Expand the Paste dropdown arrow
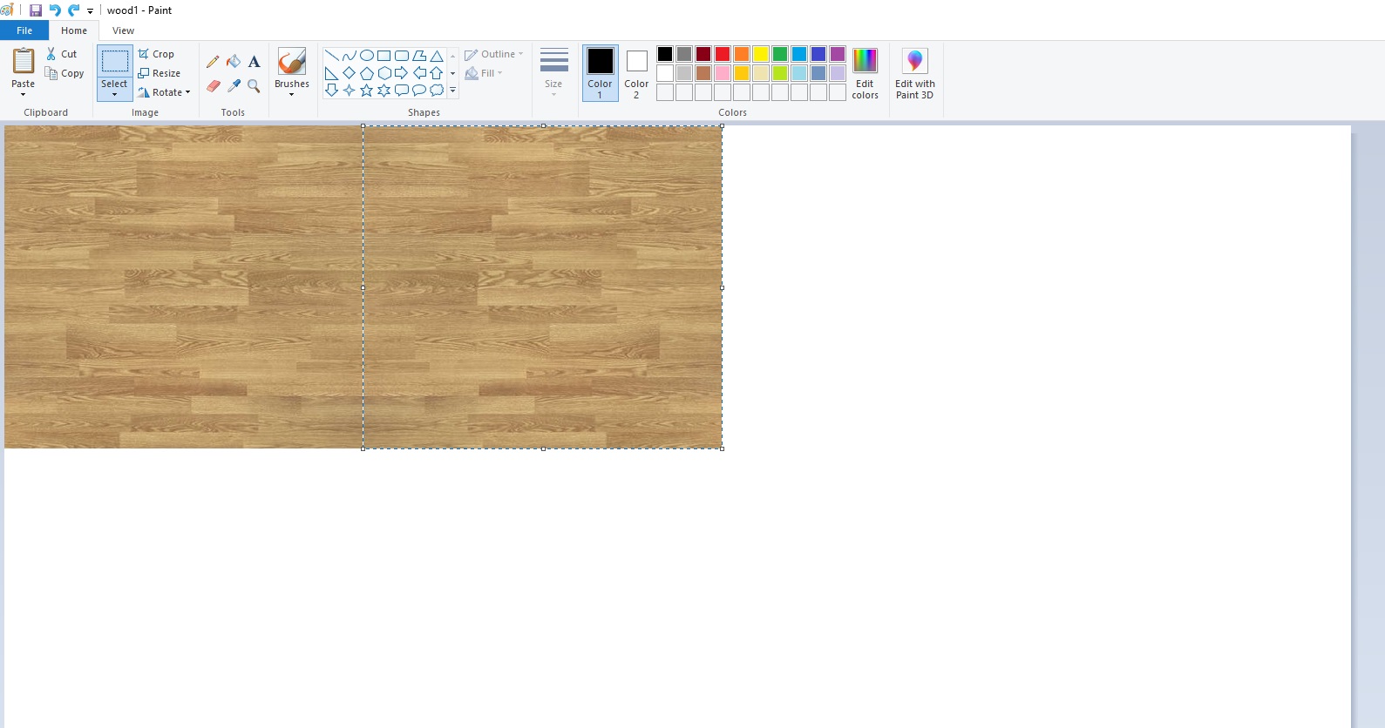 click(24, 94)
